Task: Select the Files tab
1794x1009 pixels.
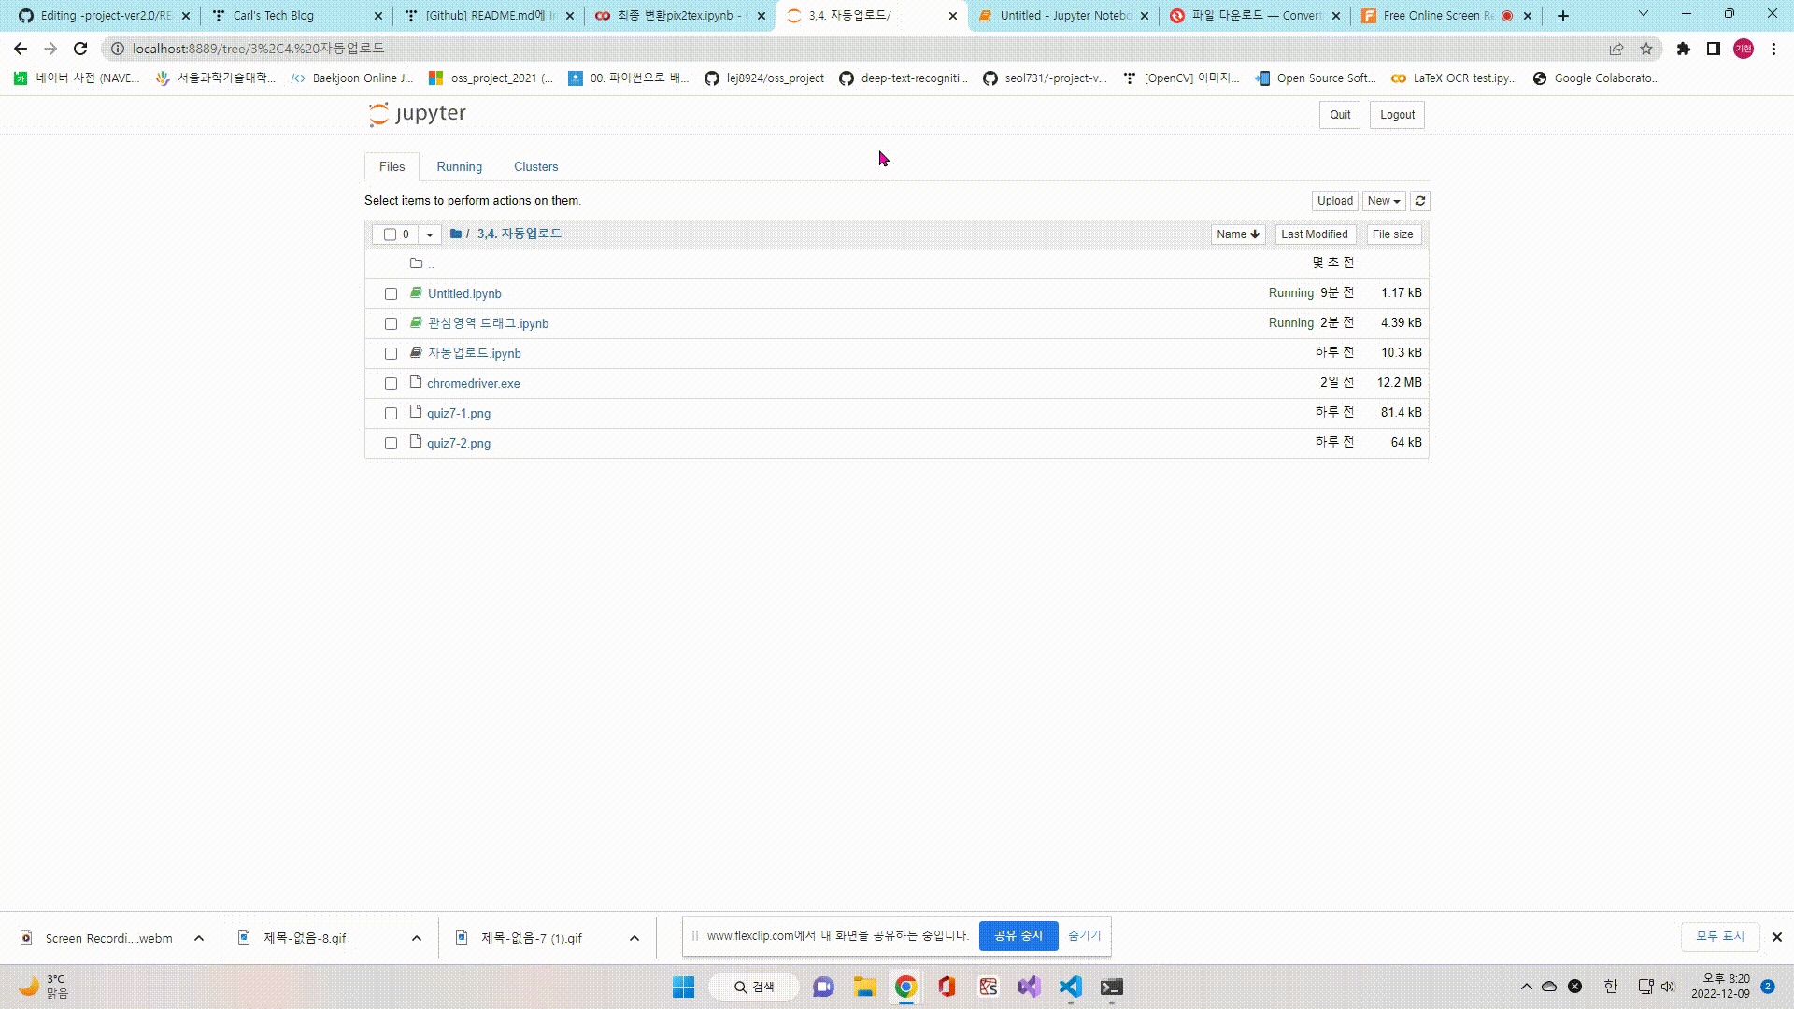Action: point(392,166)
